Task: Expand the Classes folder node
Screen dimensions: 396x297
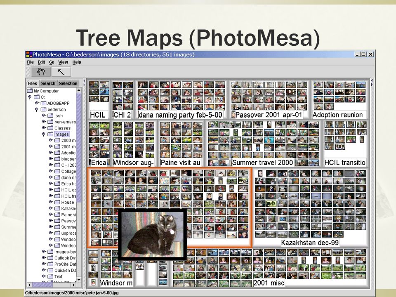Action: 44,128
